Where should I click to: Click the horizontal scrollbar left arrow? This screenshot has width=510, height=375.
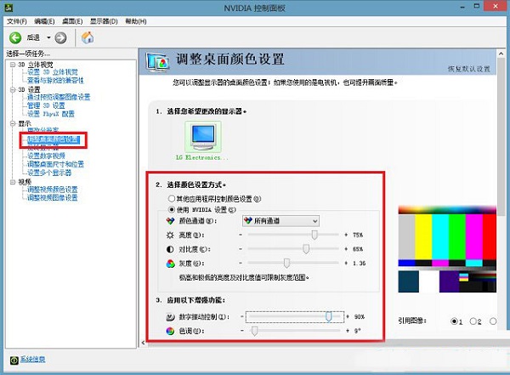tap(143, 343)
